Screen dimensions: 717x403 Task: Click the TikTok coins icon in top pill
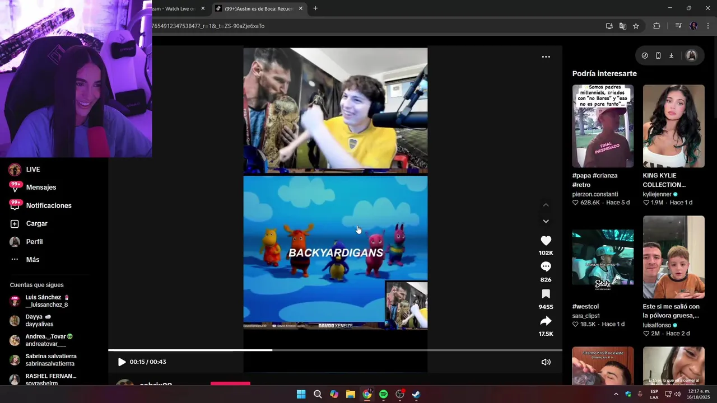coord(645,55)
